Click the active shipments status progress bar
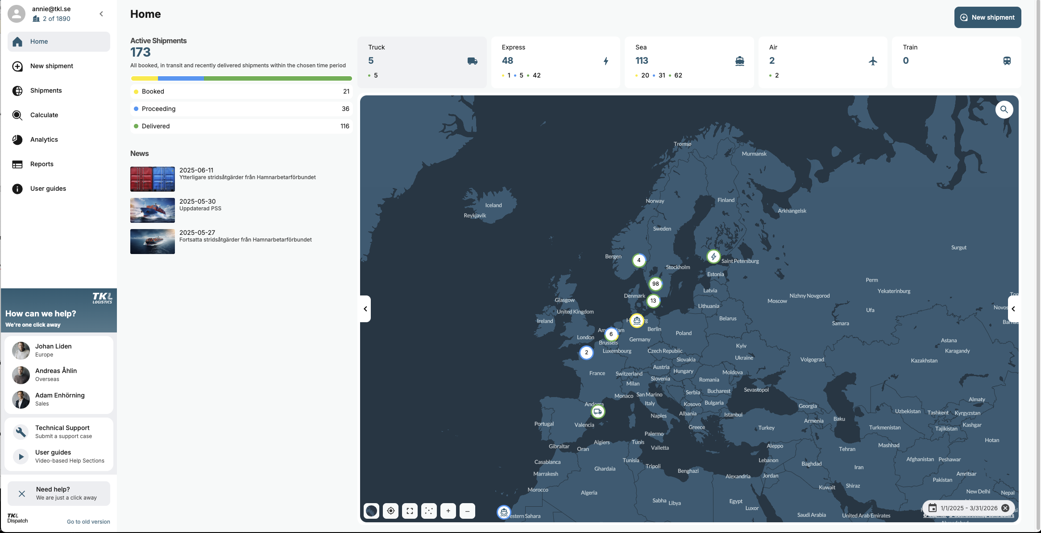Viewport: 1041px width, 533px height. 241,78
